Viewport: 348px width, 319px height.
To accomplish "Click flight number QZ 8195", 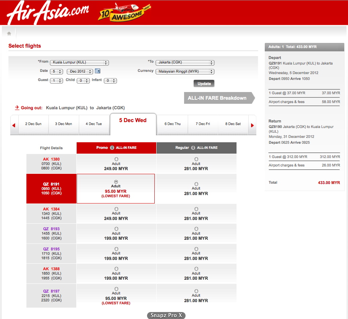I will coord(51,249).
